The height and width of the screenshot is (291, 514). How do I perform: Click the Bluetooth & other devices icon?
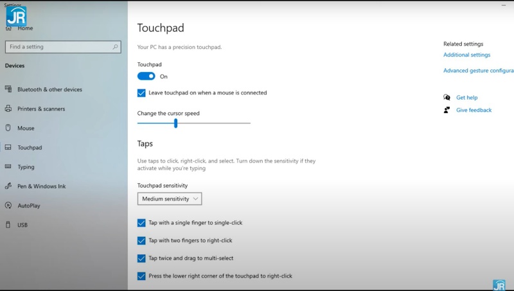pos(8,89)
